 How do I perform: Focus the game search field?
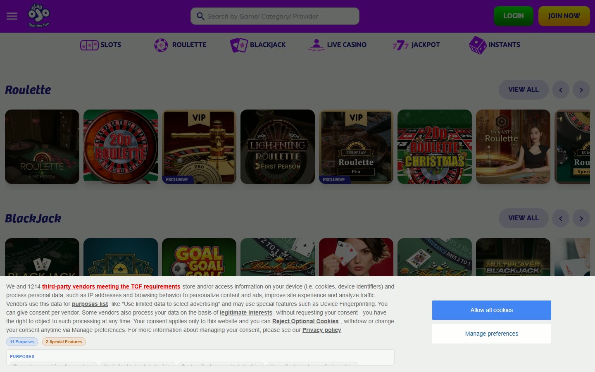click(x=275, y=16)
